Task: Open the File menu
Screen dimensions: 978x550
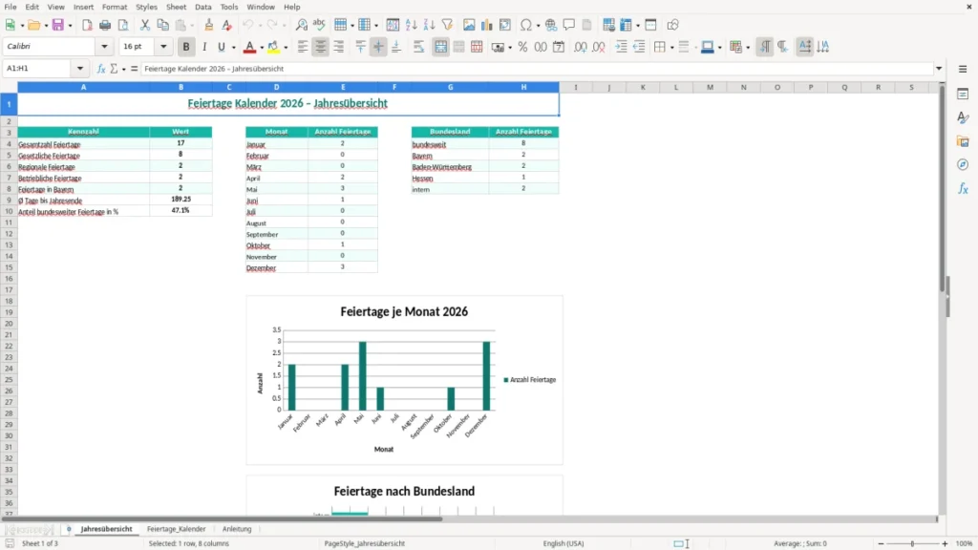Action: click(10, 7)
